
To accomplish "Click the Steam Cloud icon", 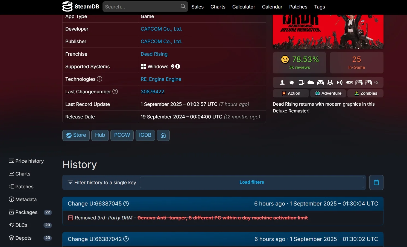I will [x=311, y=82].
